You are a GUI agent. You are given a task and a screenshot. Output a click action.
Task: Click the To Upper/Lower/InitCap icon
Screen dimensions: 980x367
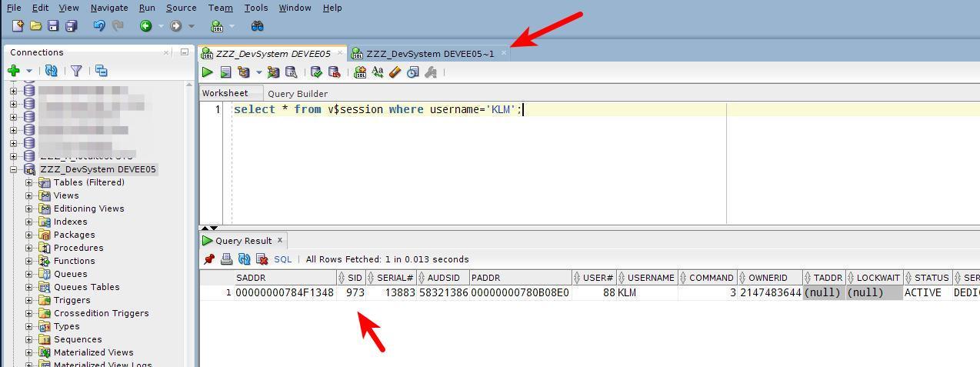(377, 72)
